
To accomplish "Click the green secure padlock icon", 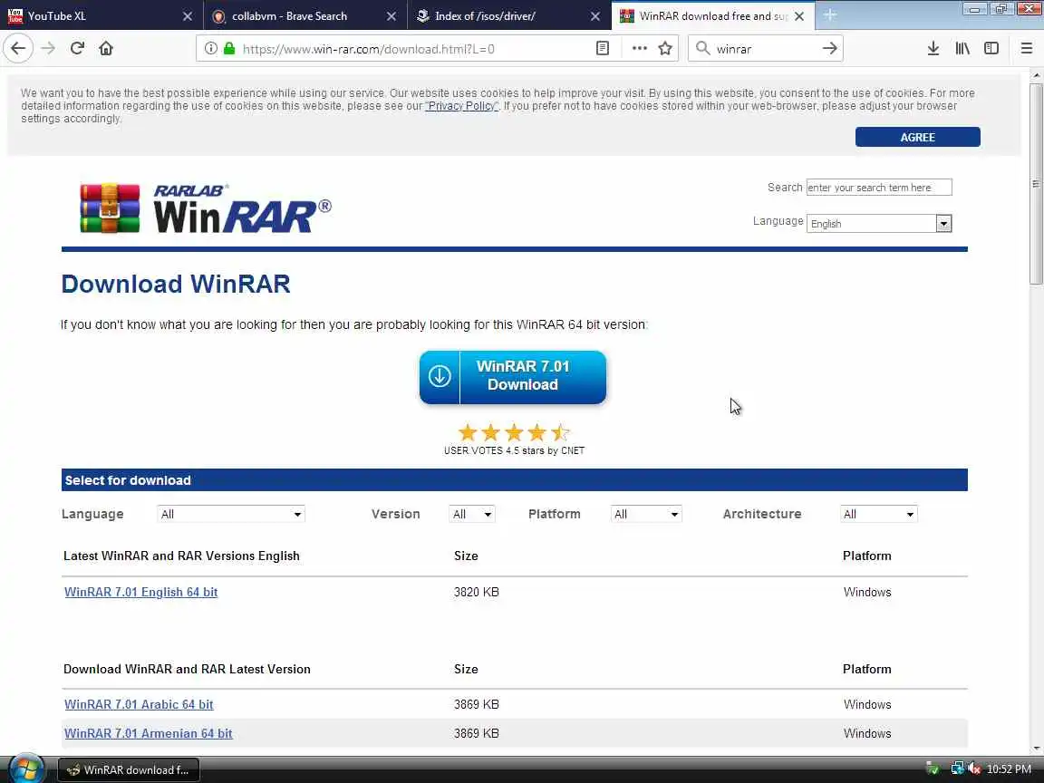I will tap(229, 49).
